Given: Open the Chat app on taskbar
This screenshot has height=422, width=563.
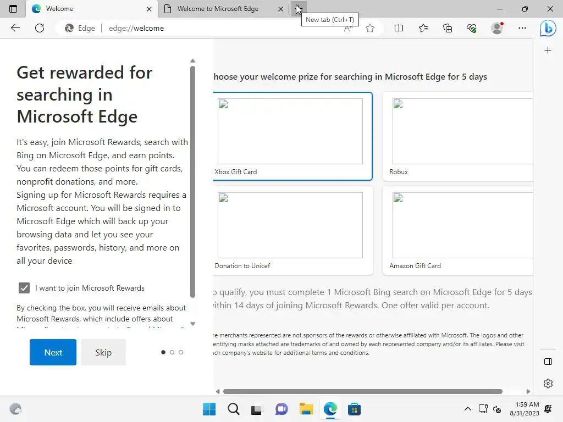Looking at the screenshot, I should 281,409.
